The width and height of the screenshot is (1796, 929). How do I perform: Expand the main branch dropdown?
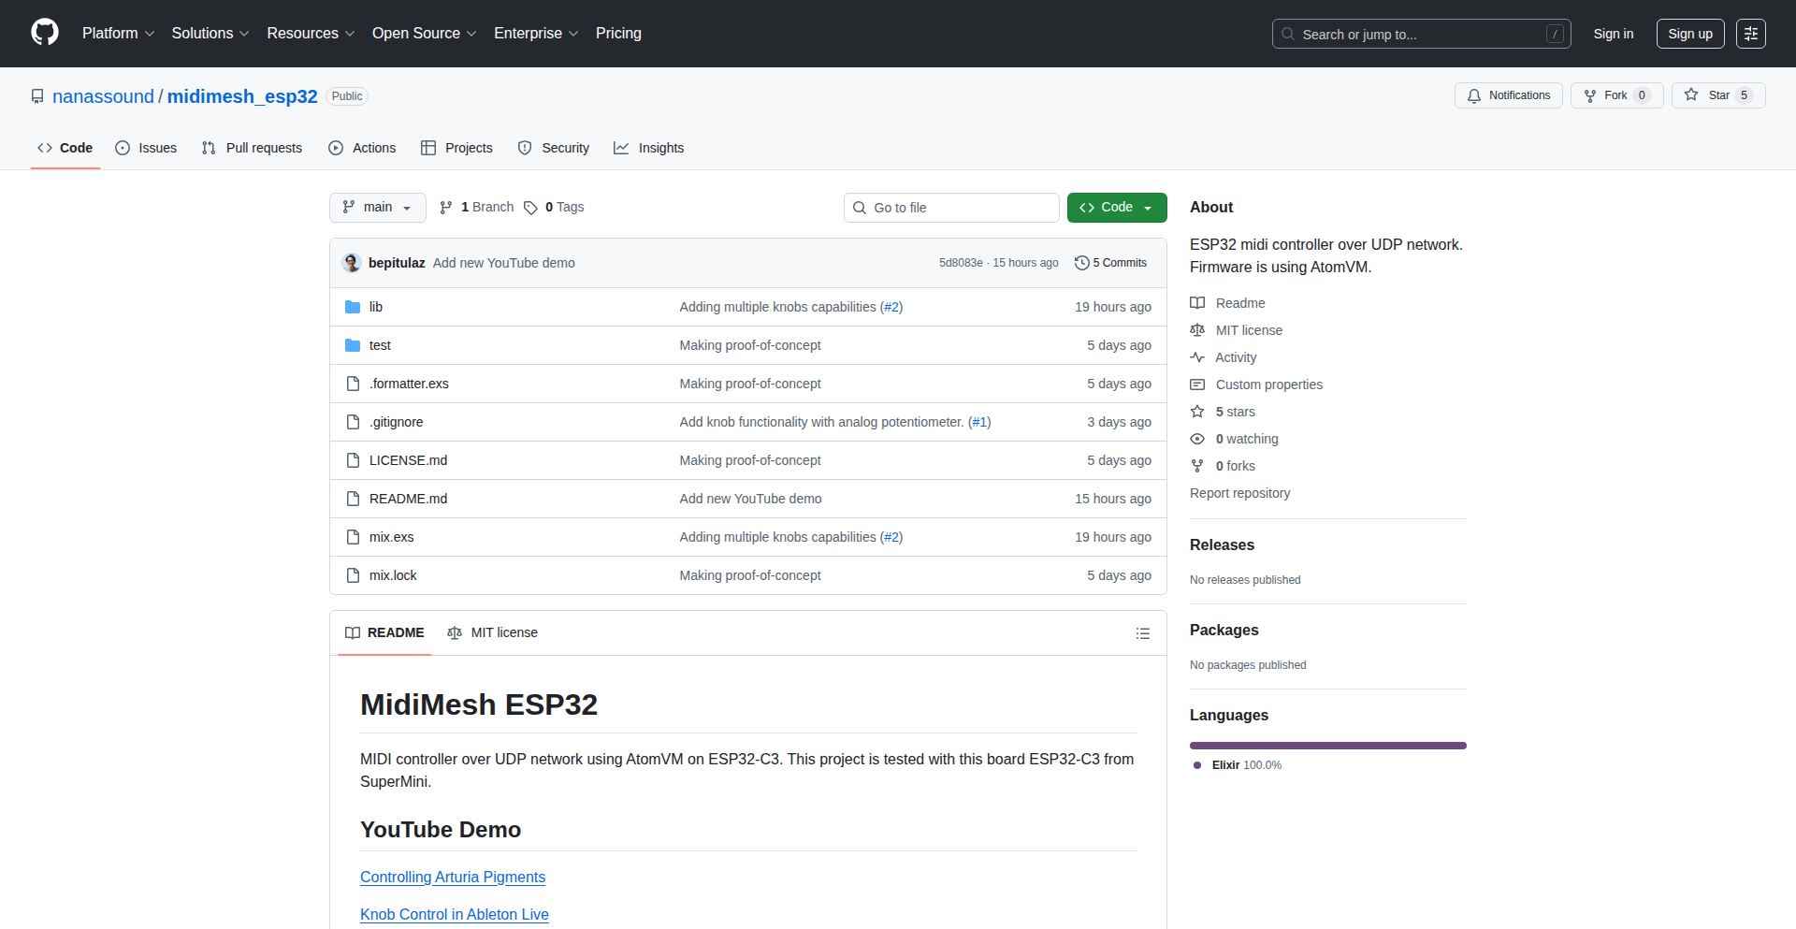tap(377, 208)
